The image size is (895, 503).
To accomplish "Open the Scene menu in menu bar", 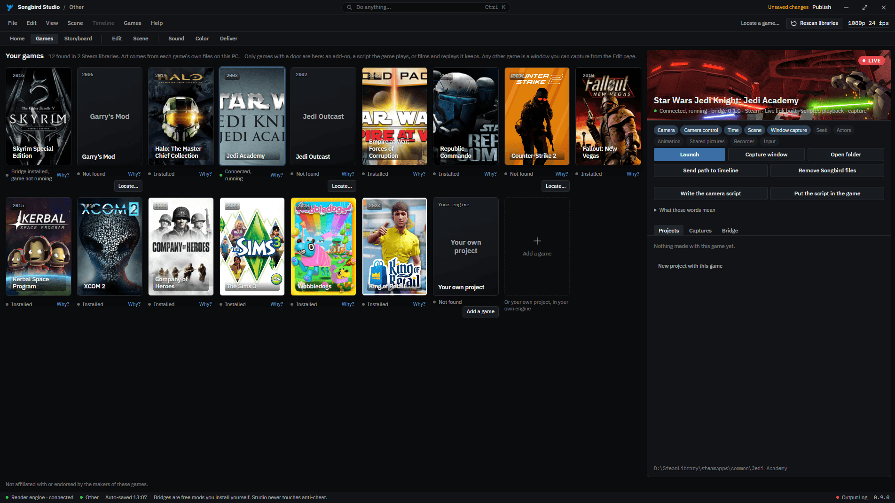I will pos(75,23).
